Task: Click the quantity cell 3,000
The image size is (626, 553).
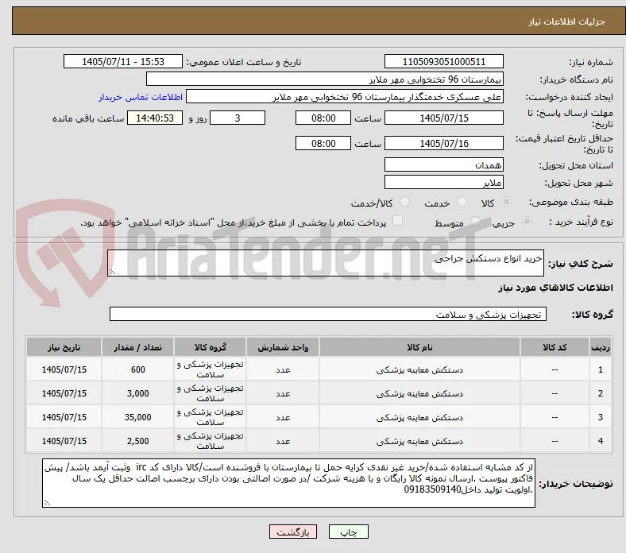Action: (x=137, y=393)
